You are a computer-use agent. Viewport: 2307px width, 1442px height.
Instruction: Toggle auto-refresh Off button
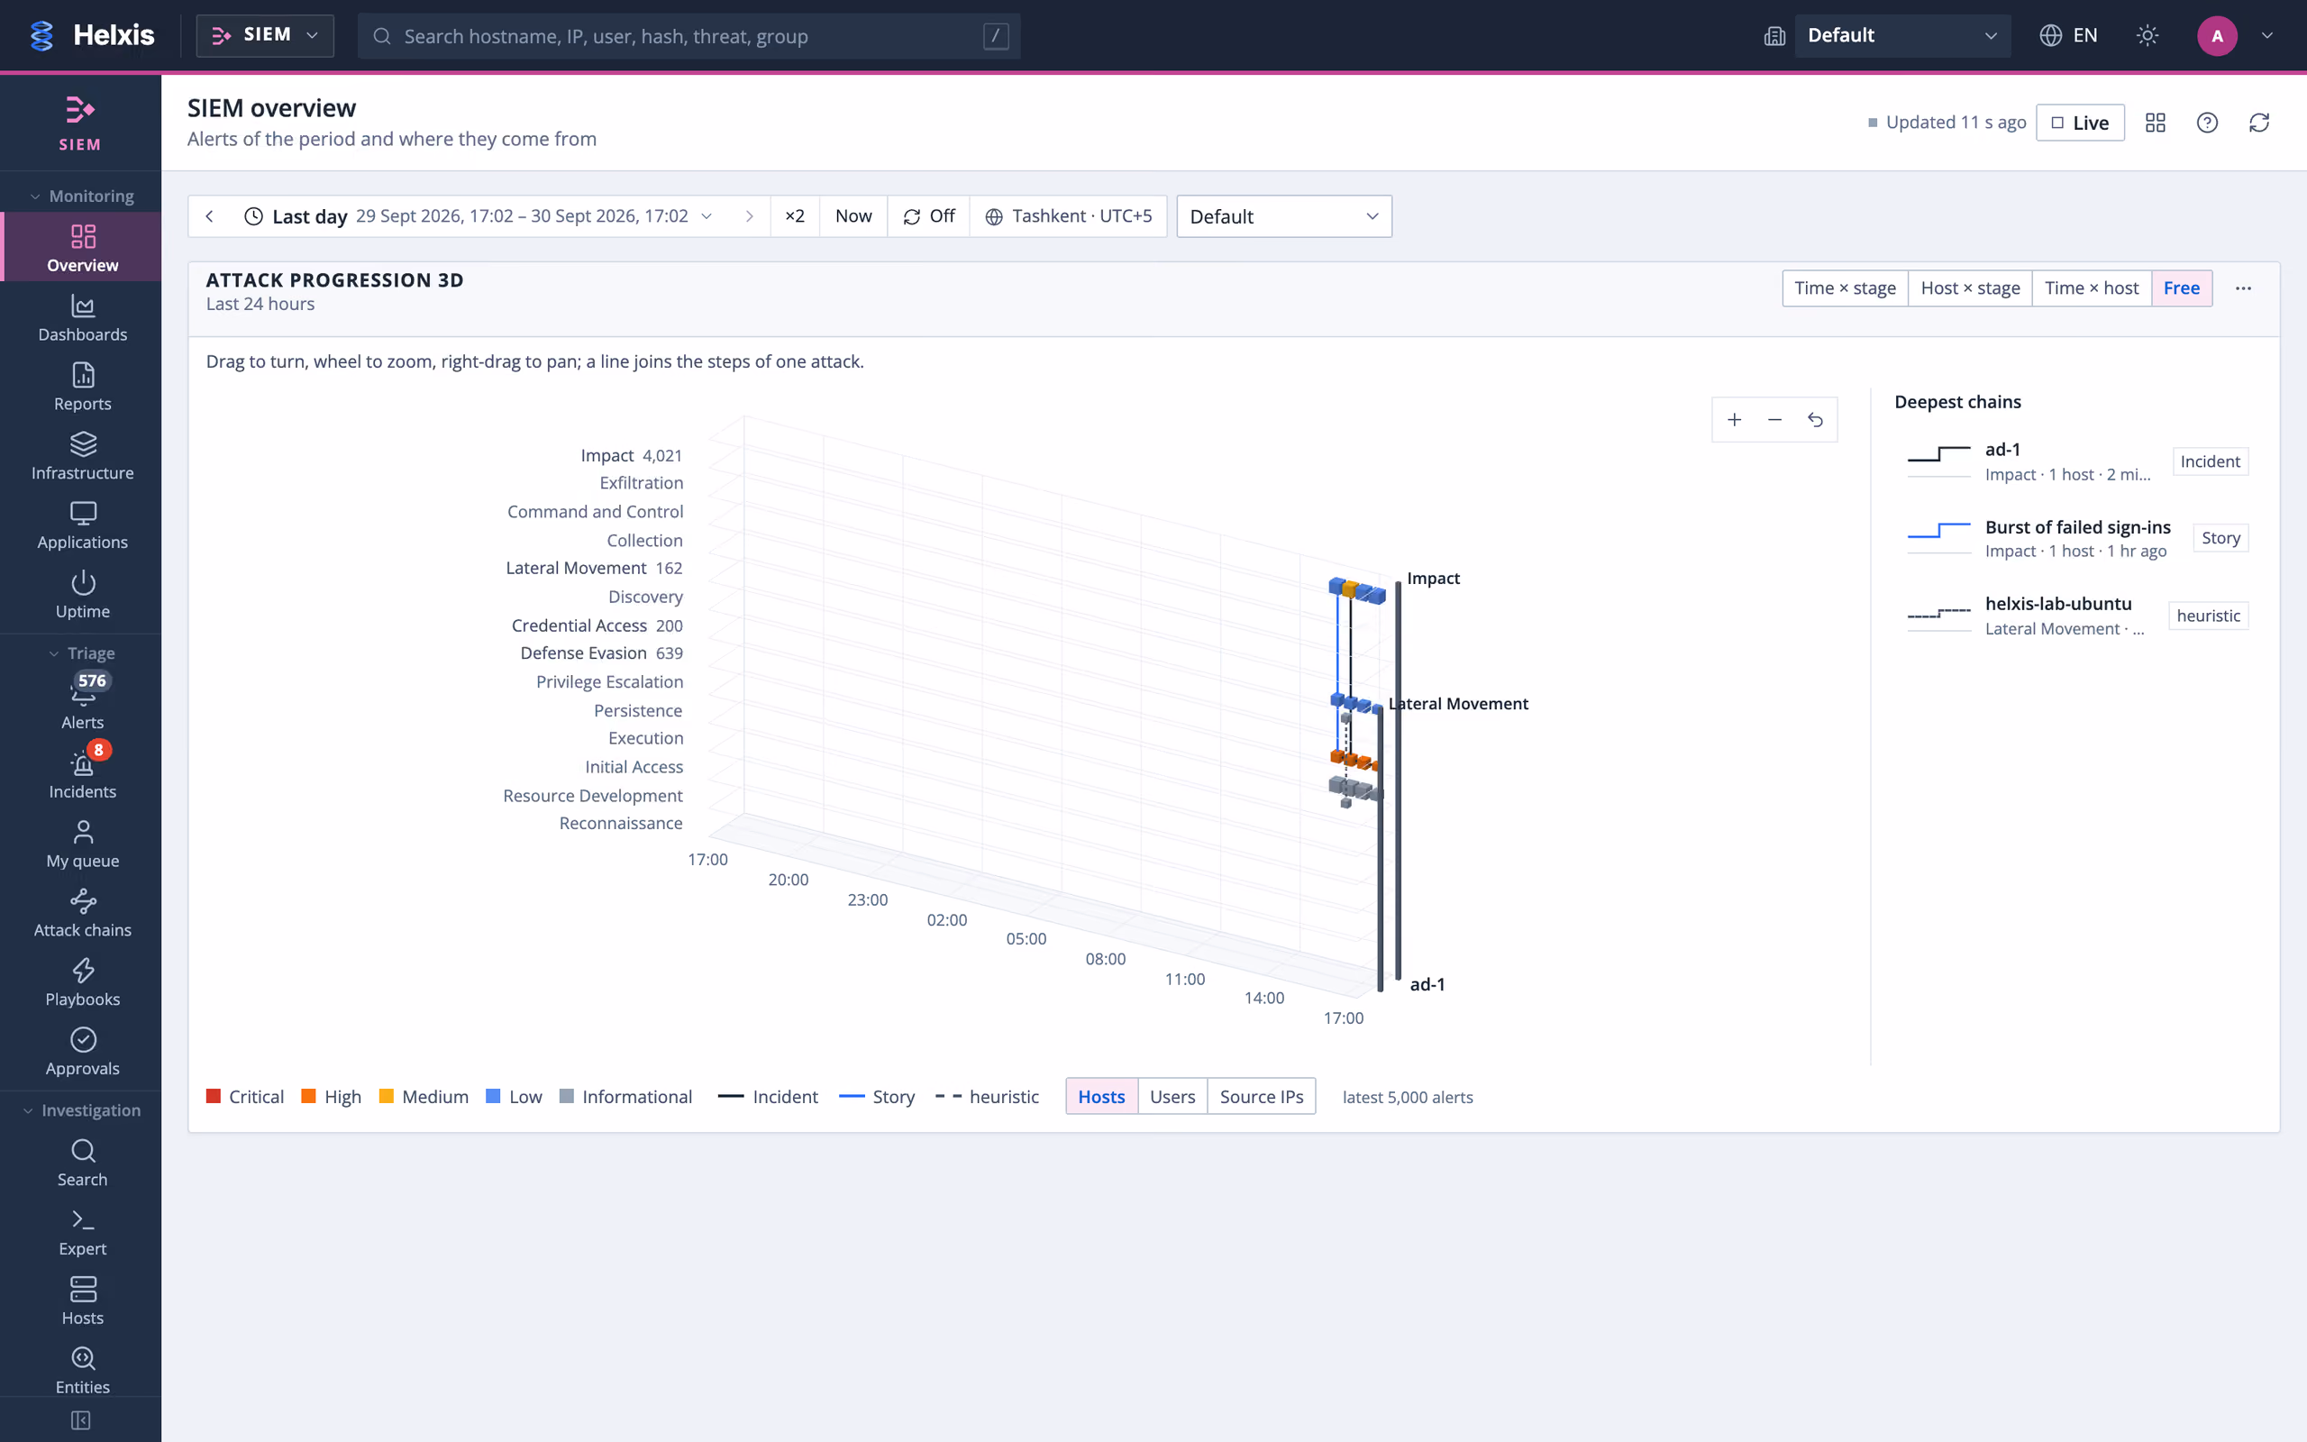(928, 216)
